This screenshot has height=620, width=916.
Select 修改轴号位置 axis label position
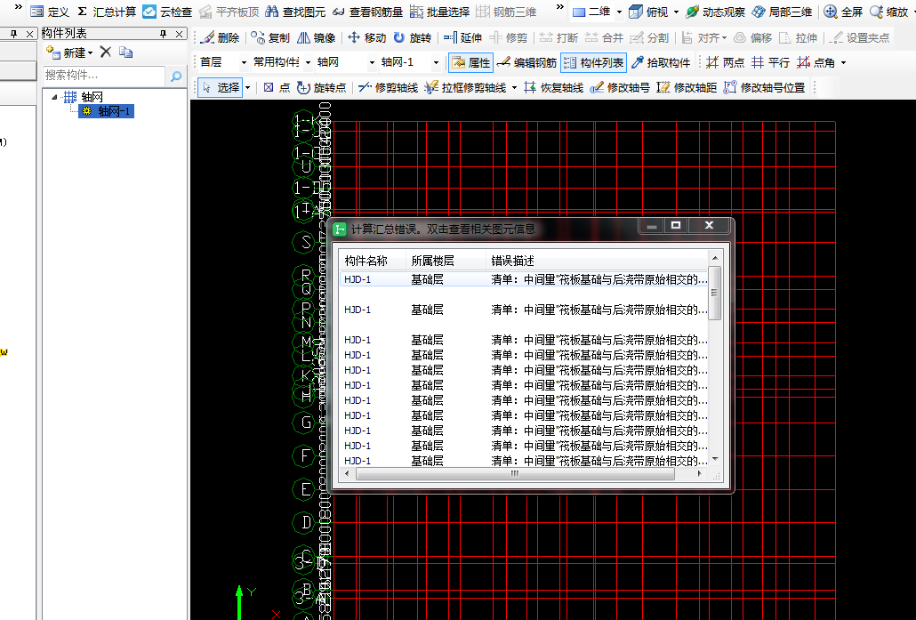click(x=764, y=88)
